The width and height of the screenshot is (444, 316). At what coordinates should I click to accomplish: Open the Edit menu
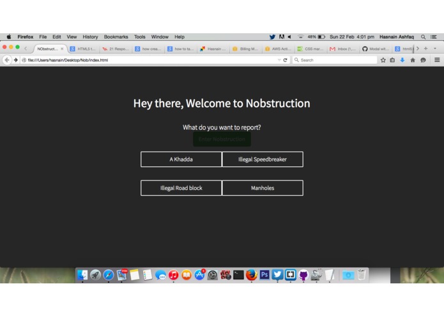tap(57, 37)
